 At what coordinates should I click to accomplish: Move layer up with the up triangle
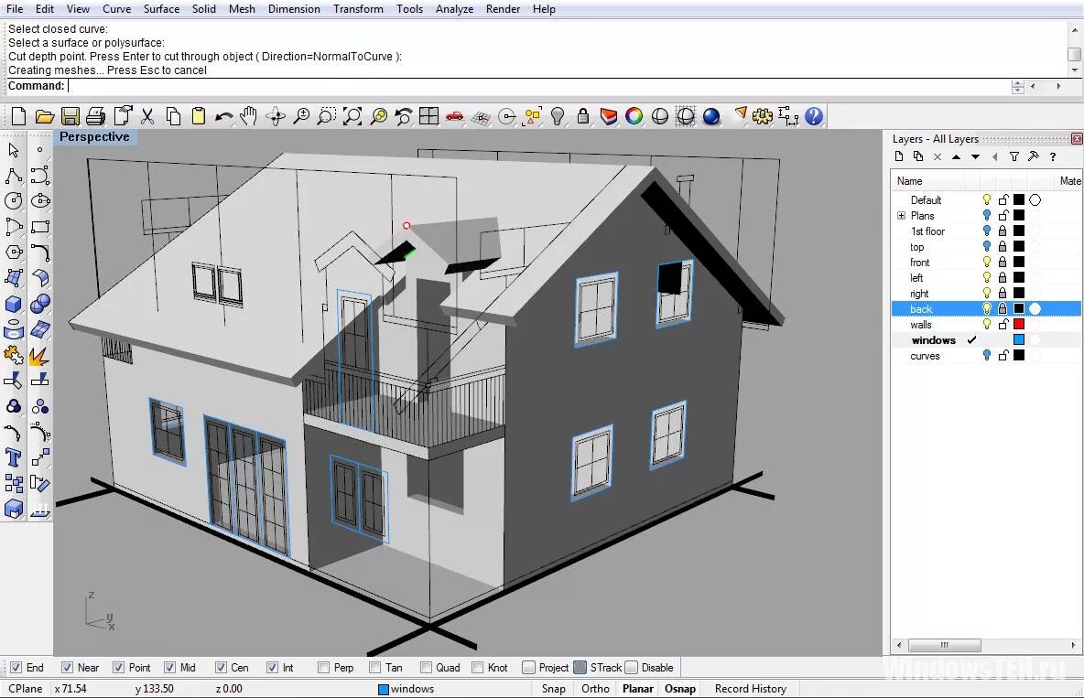coord(956,156)
